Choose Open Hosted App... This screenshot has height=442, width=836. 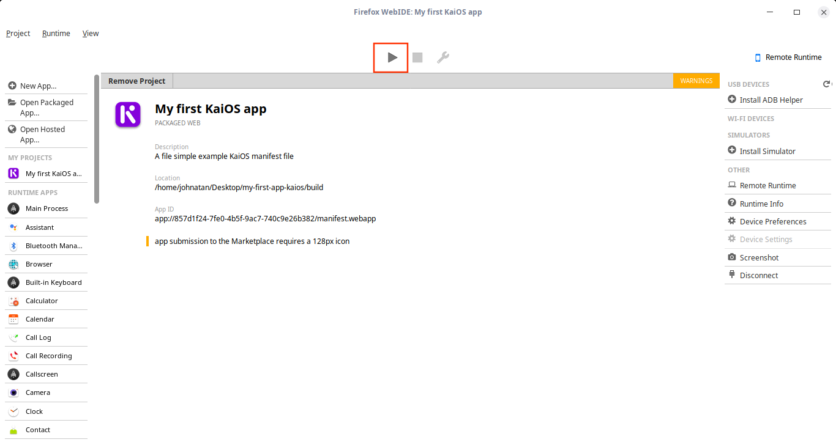(x=47, y=134)
